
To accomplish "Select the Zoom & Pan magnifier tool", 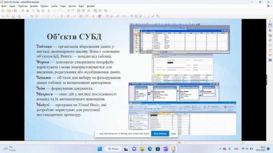I will 8,16.
